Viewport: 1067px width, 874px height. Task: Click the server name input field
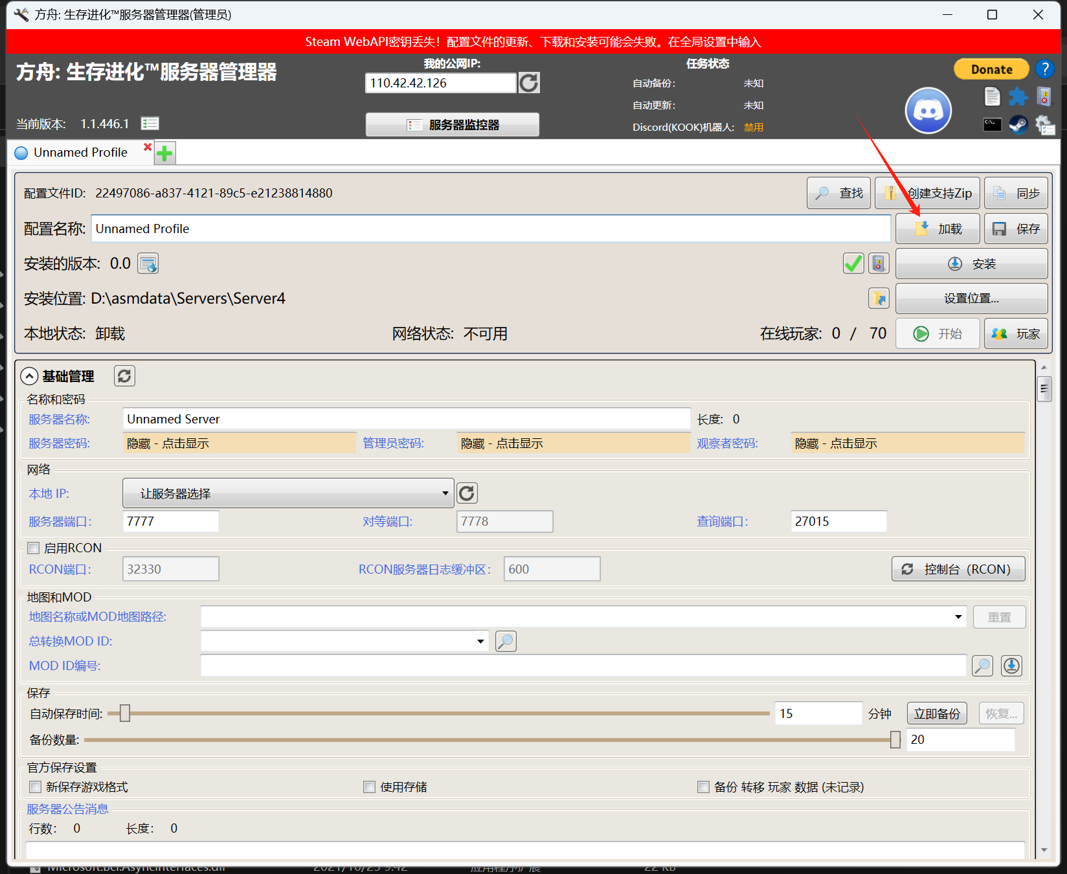click(407, 419)
